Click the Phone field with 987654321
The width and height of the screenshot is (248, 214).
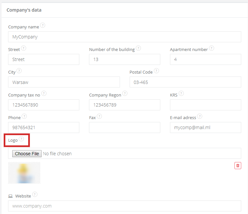(44, 127)
